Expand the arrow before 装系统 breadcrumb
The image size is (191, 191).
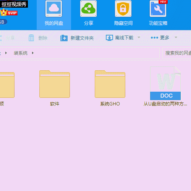(6, 53)
